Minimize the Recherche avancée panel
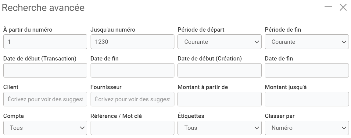 (328, 7)
